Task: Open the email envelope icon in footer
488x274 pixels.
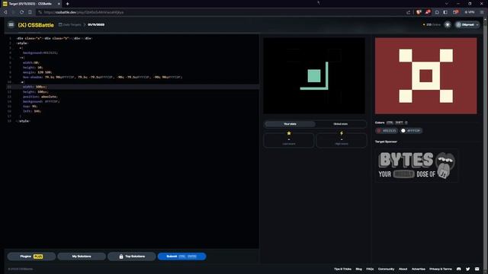Action: (477, 269)
